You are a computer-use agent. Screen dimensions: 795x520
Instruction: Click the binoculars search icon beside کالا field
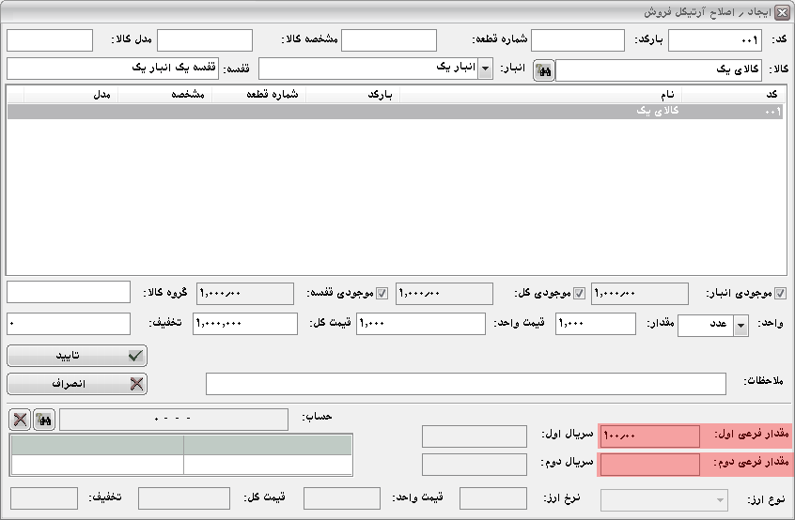click(543, 70)
